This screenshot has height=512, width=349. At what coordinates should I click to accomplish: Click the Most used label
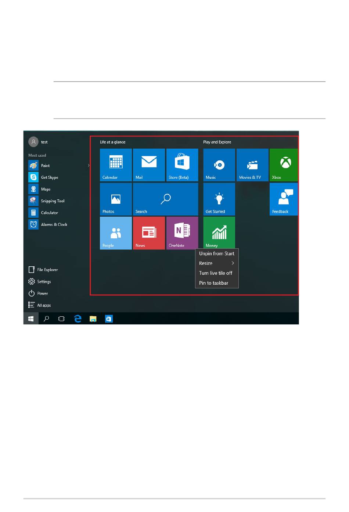37,155
